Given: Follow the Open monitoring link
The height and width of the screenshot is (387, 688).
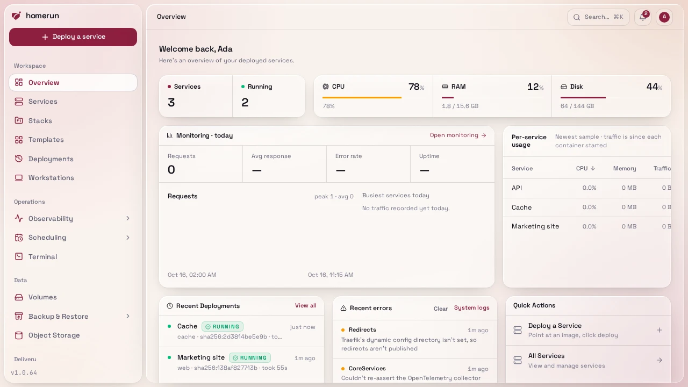Looking at the screenshot, I should pyautogui.click(x=458, y=135).
